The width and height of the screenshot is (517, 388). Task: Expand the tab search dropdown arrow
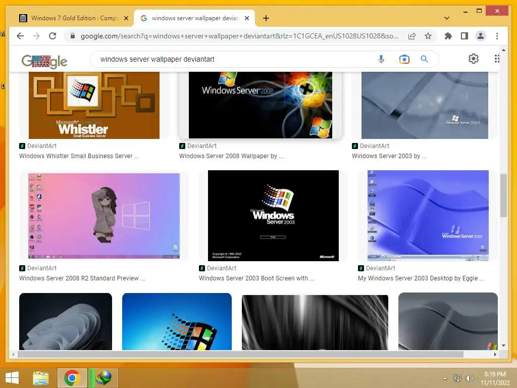coord(446,18)
